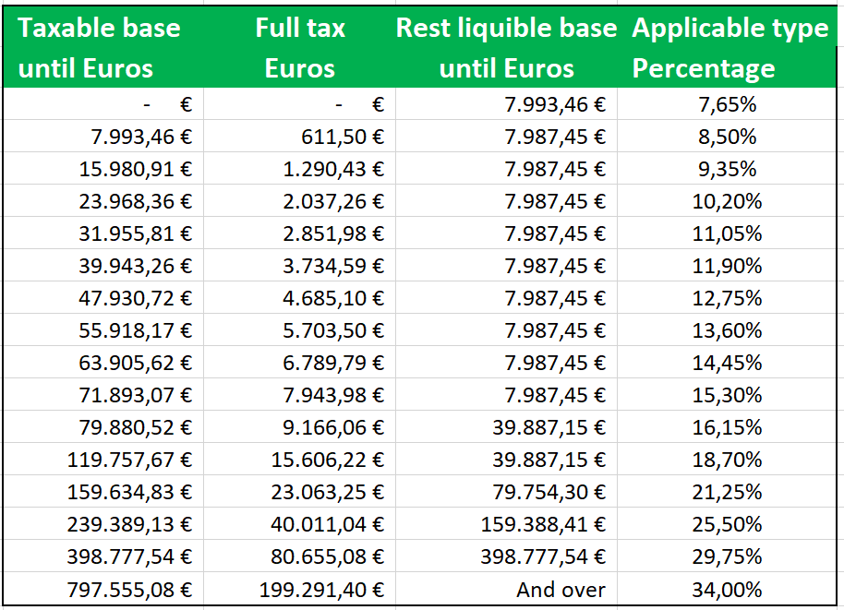Select the full tax cell 199.291,40 €
This screenshot has width=844, height=610.
[300, 589]
